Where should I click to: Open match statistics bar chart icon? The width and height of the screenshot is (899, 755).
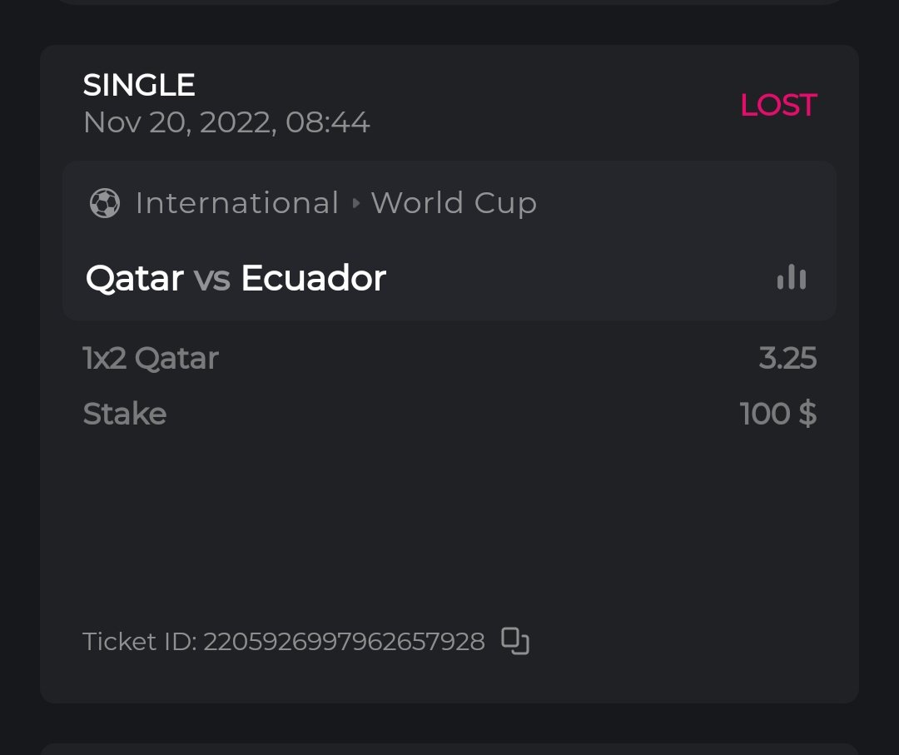click(791, 277)
